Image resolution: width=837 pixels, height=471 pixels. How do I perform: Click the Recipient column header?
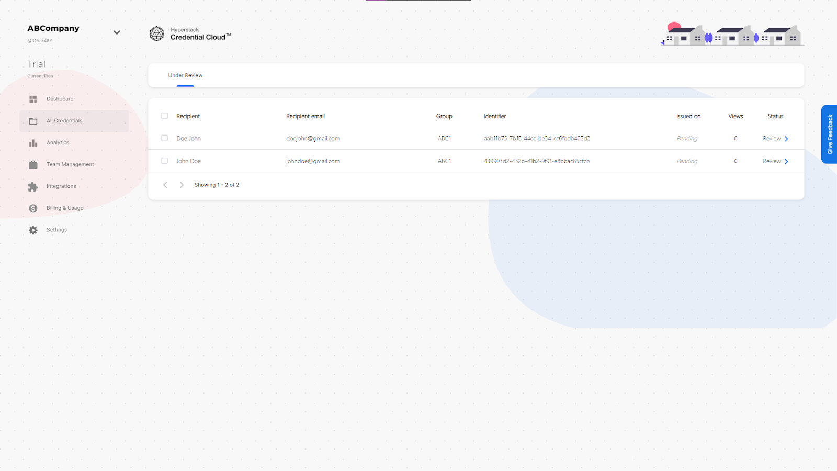pos(188,116)
